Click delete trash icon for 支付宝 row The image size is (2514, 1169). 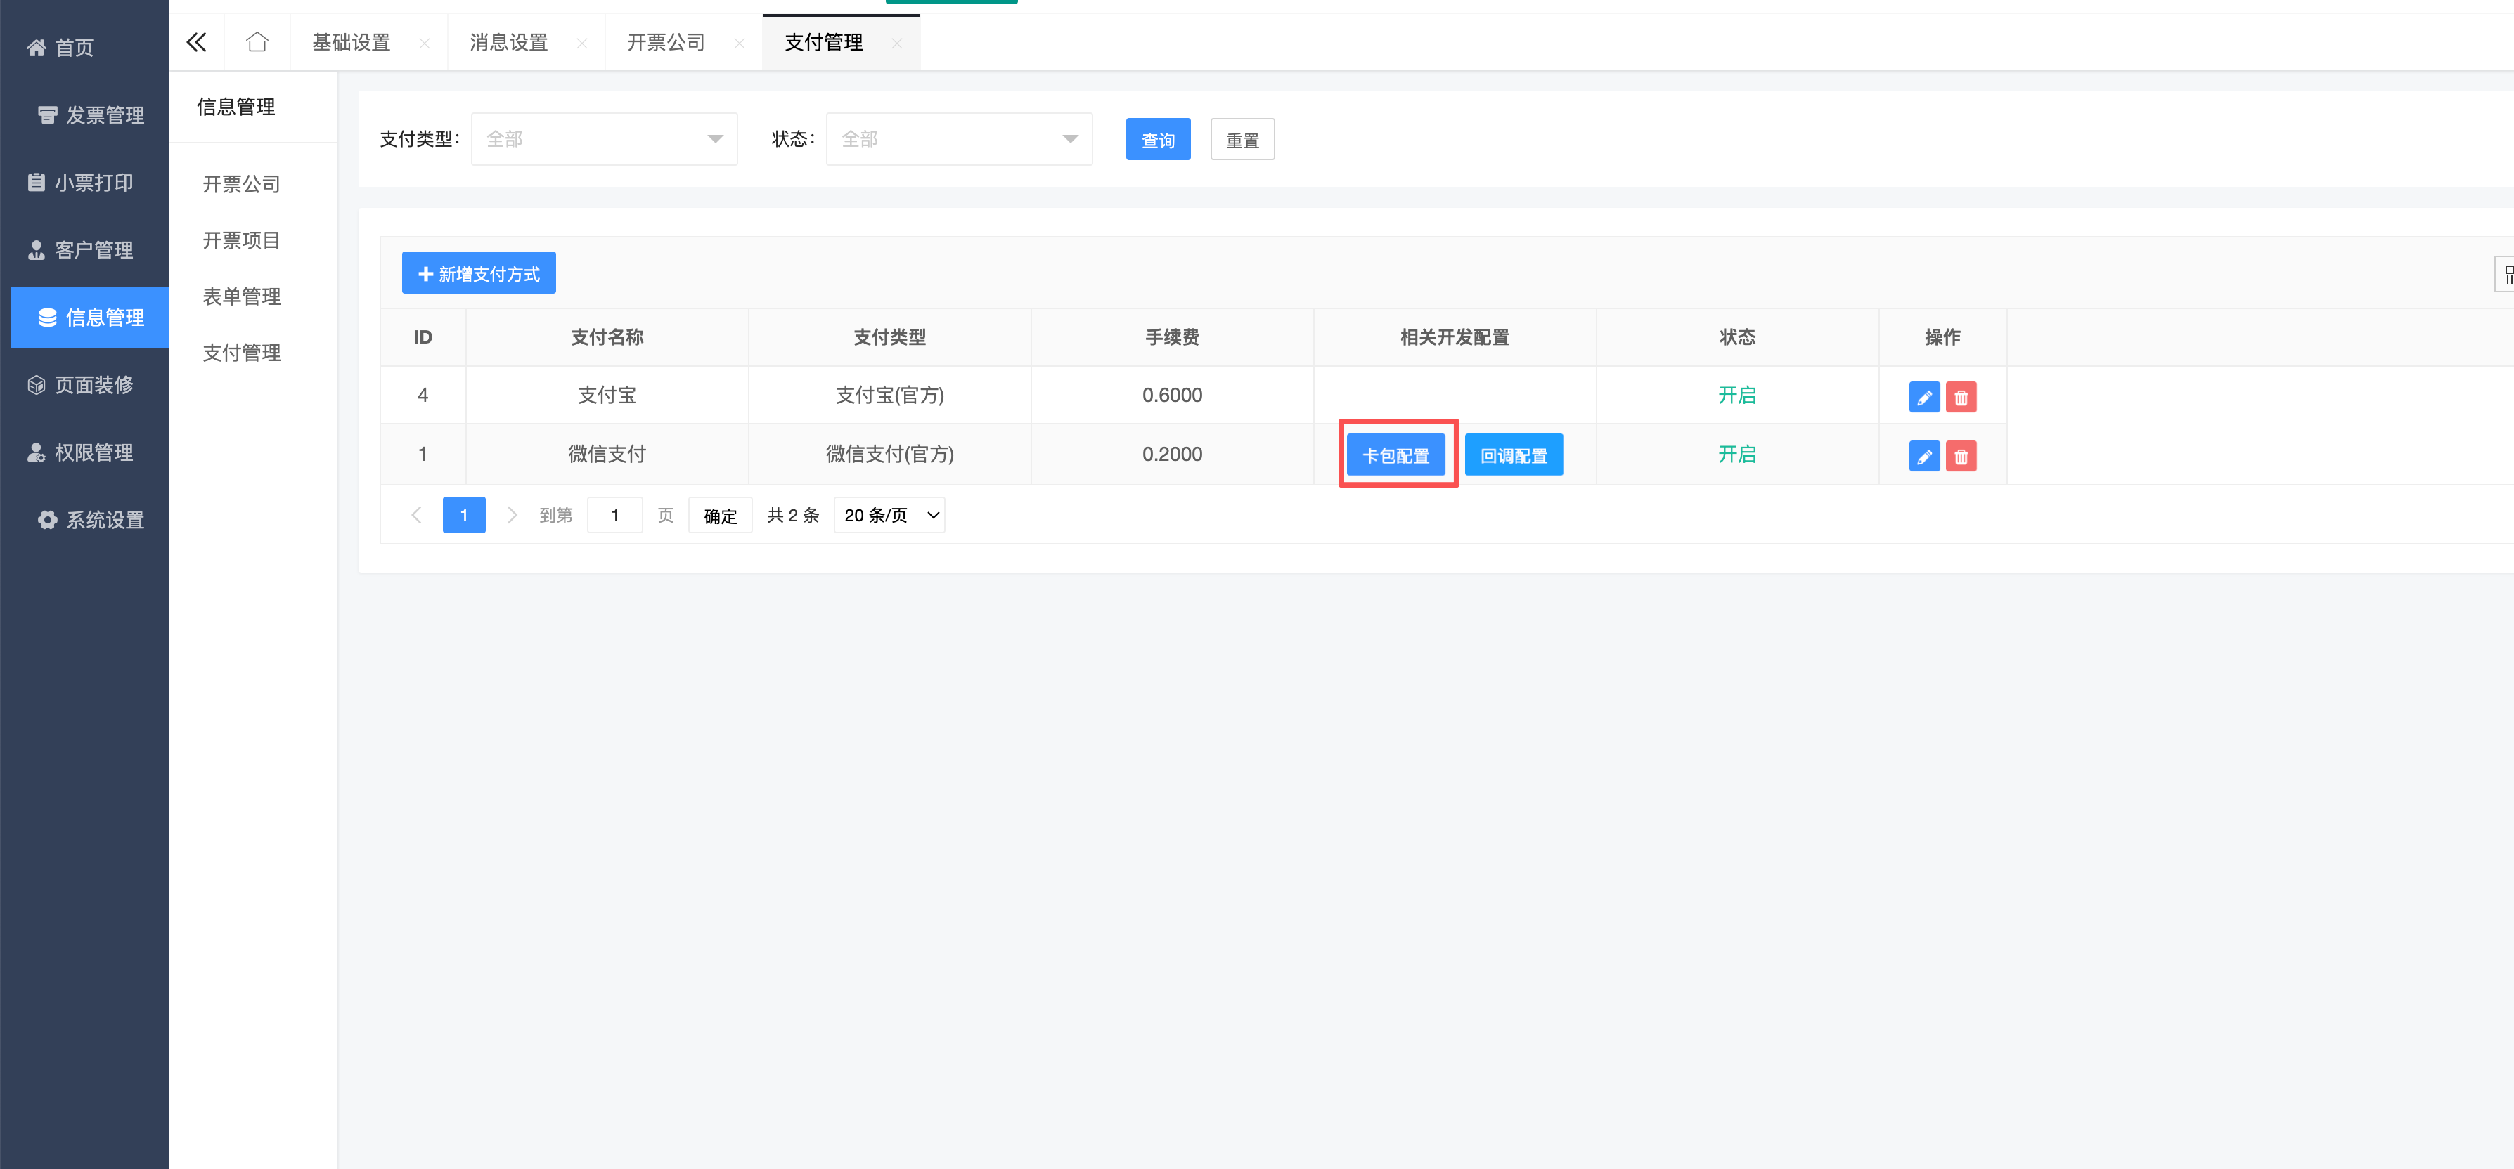[1961, 397]
